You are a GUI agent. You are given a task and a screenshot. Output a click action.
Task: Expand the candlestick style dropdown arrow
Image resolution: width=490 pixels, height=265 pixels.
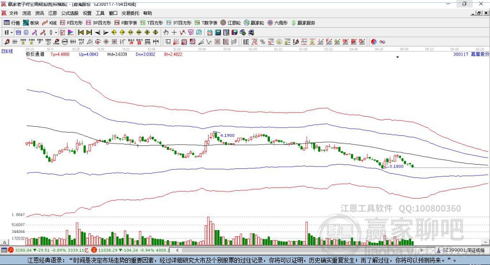pos(56,33)
